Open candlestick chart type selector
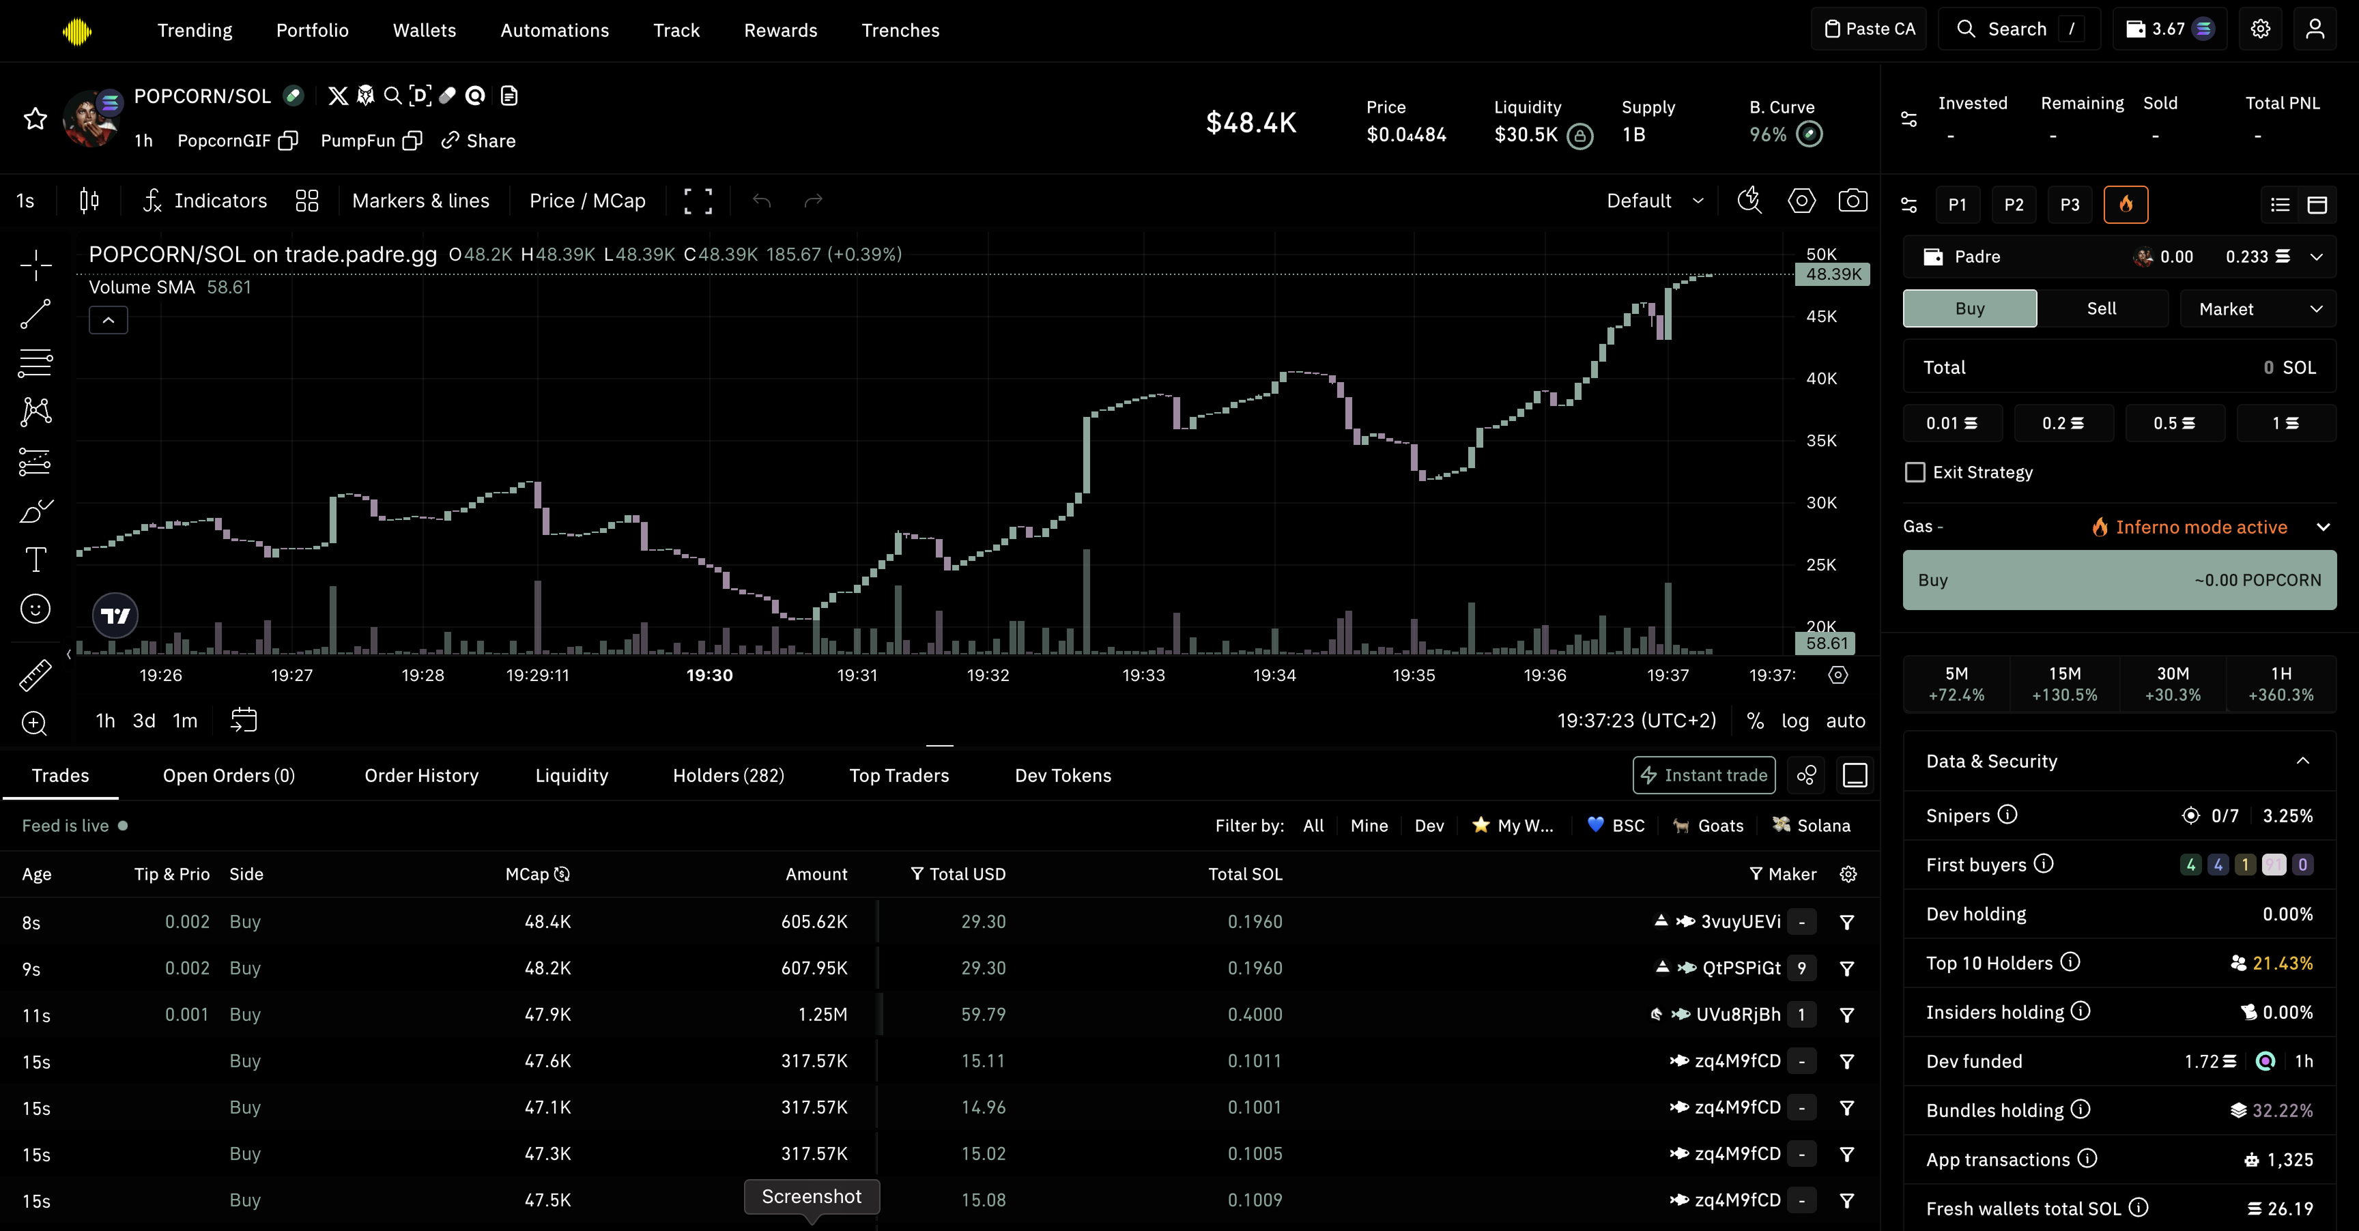Viewport: 2359px width, 1231px height. click(x=89, y=201)
